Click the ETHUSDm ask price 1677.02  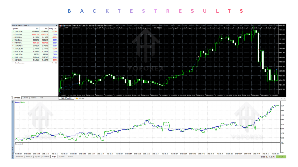tap(45, 43)
